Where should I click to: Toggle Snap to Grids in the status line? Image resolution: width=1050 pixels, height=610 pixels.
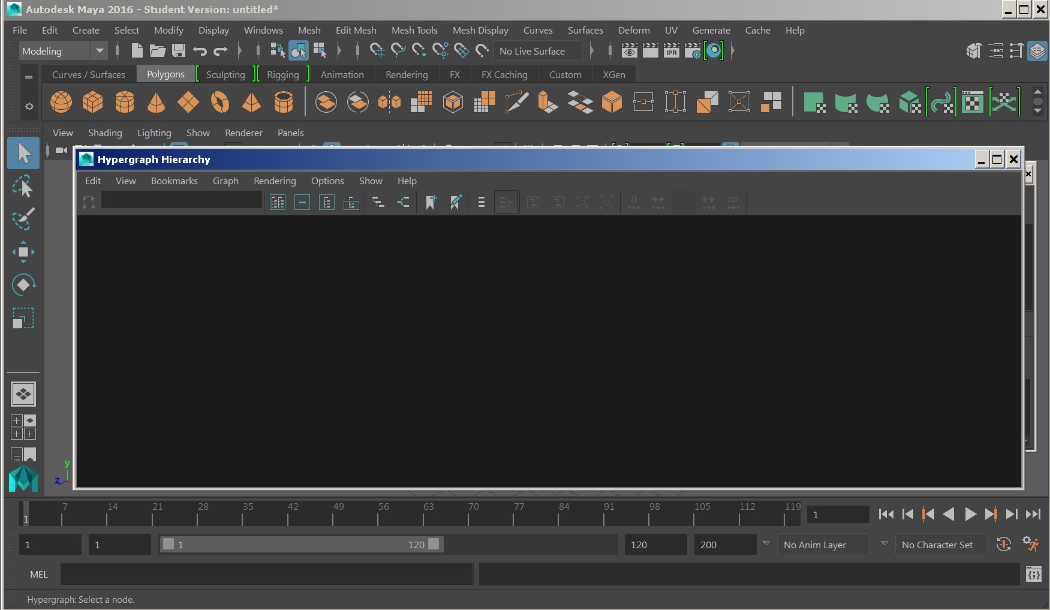(x=377, y=50)
